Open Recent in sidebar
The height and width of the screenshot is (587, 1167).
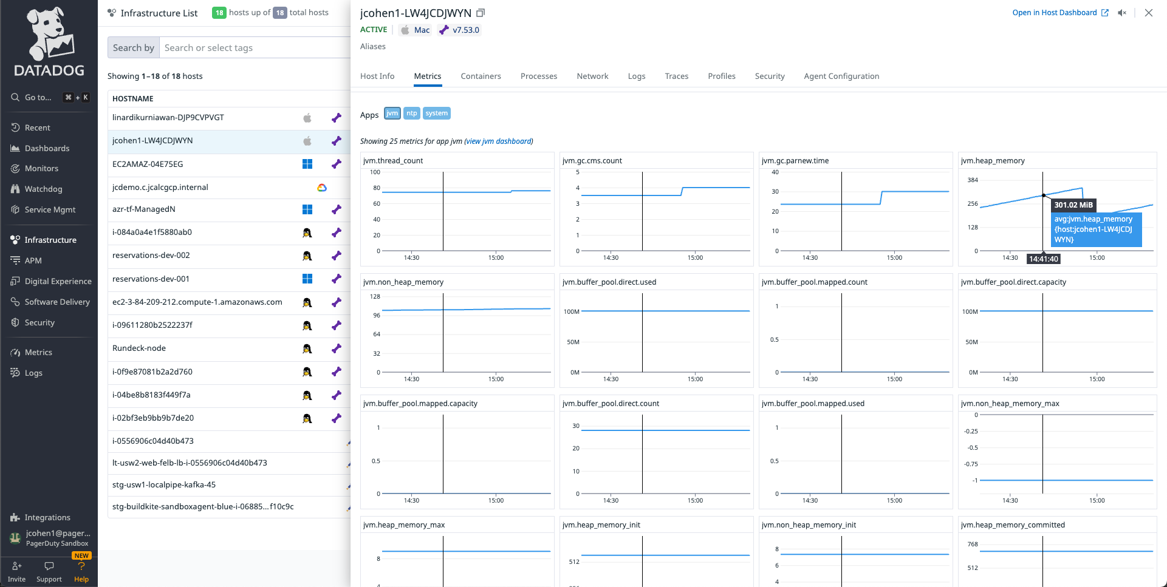pyautogui.click(x=37, y=127)
